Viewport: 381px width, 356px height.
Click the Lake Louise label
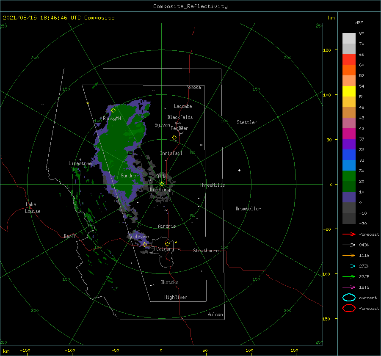33,208
